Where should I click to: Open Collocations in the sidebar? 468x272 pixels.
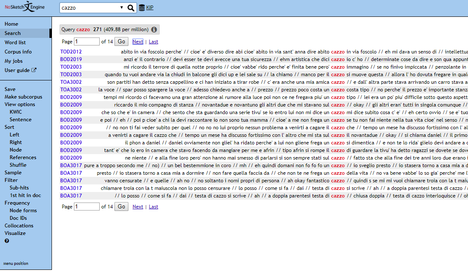pos(19,226)
